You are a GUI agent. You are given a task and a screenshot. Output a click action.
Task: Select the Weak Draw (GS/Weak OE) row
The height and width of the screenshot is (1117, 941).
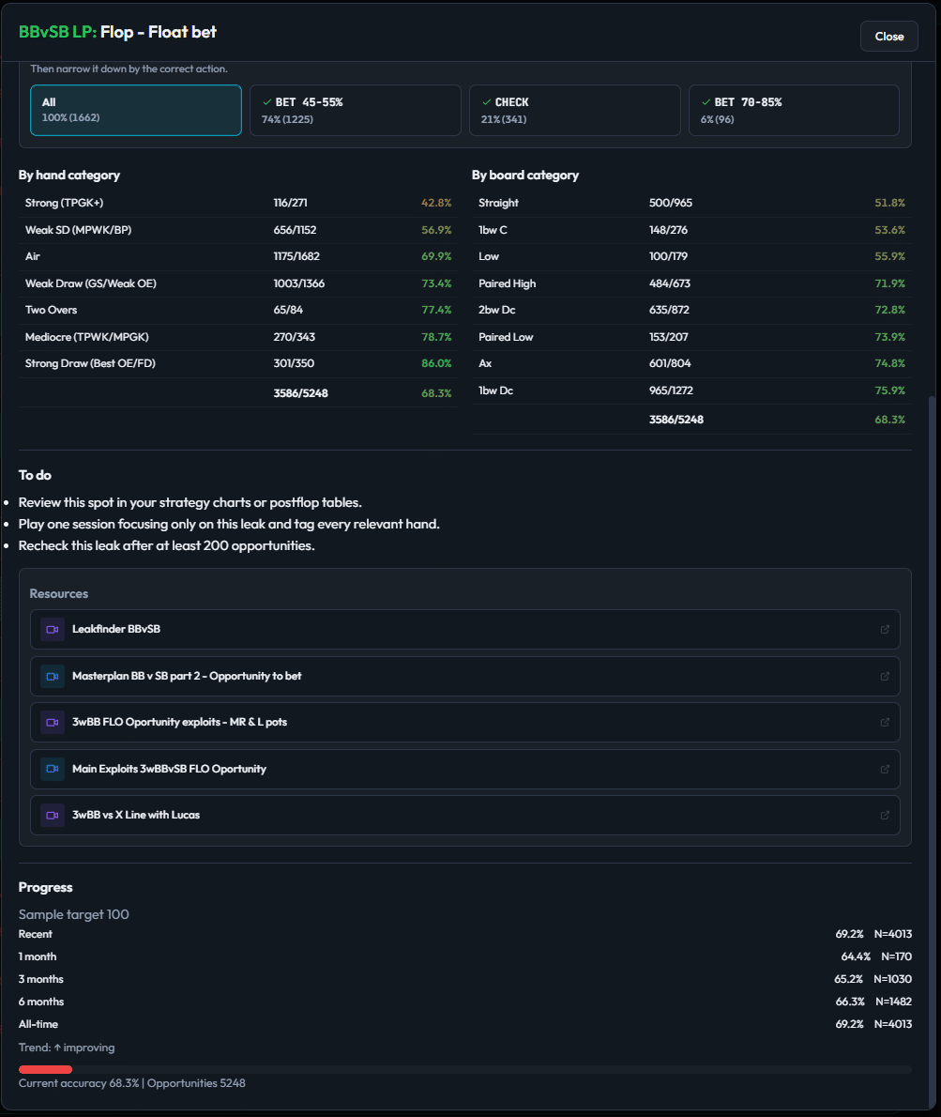[x=238, y=283]
